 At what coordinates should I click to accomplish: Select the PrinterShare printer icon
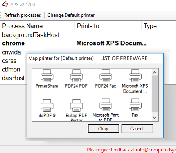(47, 76)
